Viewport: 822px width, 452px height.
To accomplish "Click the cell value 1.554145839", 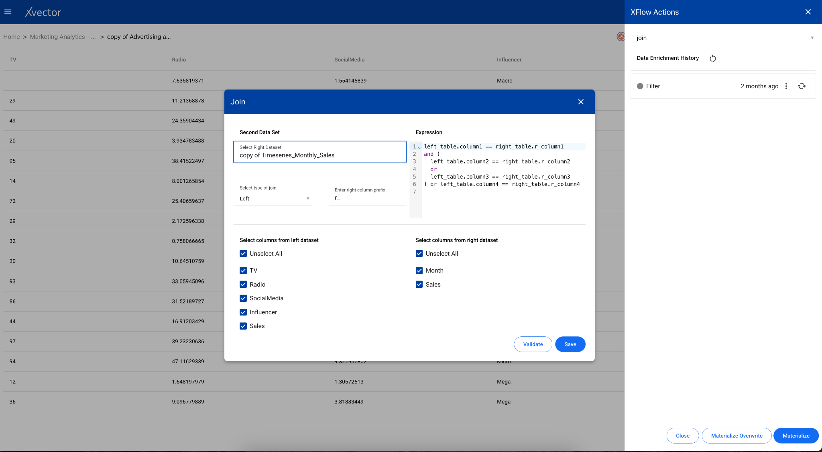I will pyautogui.click(x=350, y=81).
